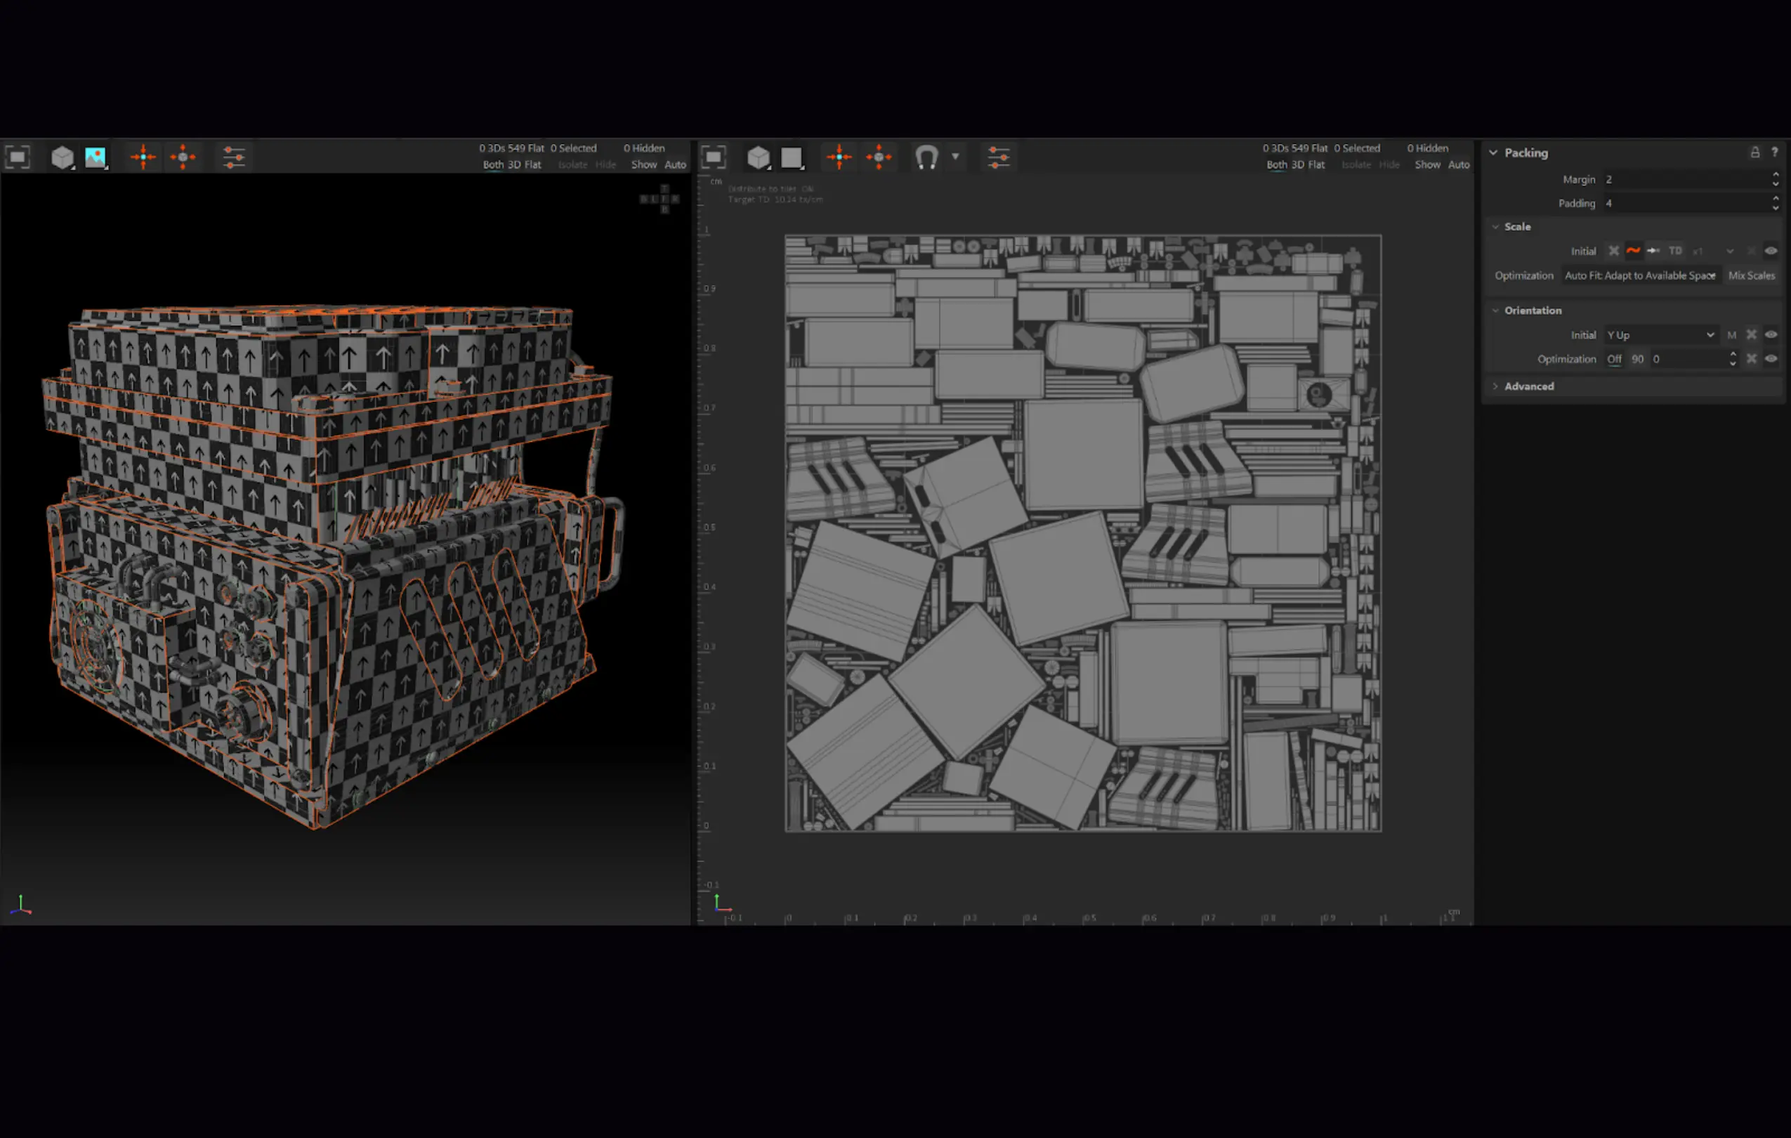Switch the 3D viewport display to 3D
This screenshot has width=1791, height=1138.
(x=514, y=165)
